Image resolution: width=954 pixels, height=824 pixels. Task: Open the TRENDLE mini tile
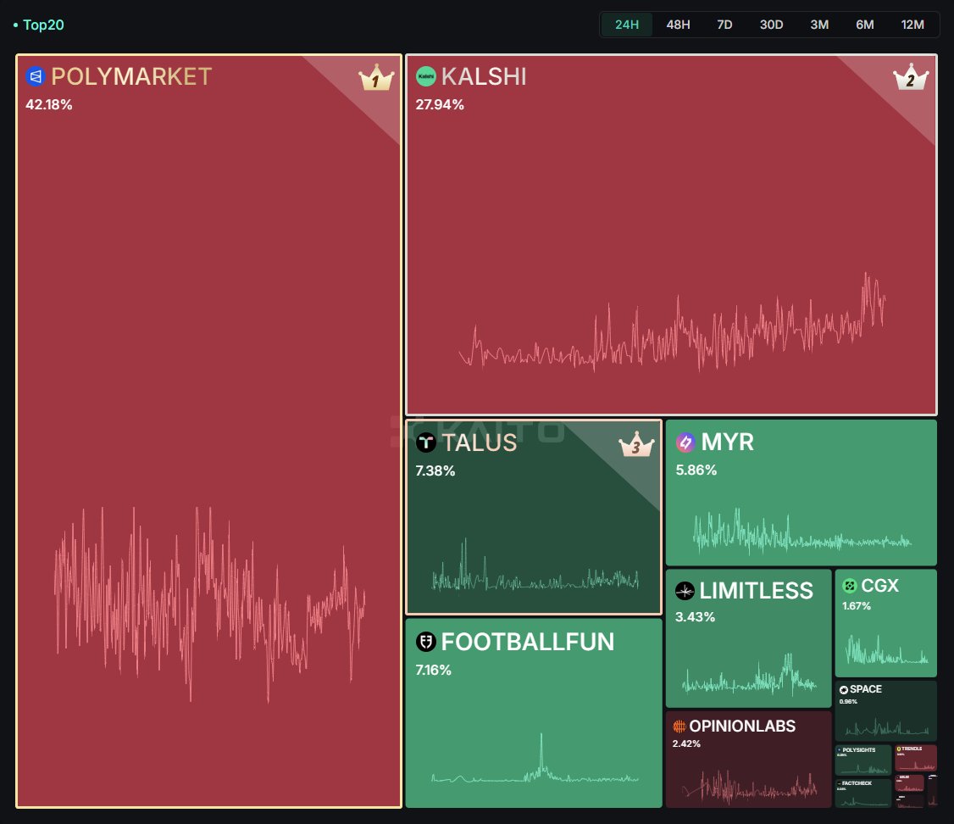[916, 758]
